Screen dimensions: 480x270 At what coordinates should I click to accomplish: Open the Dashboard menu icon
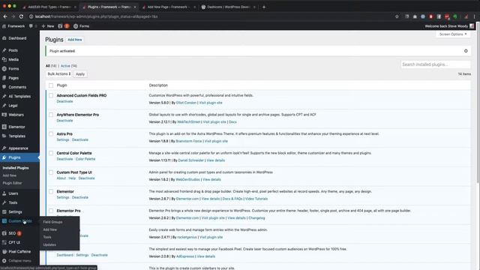click(4, 38)
